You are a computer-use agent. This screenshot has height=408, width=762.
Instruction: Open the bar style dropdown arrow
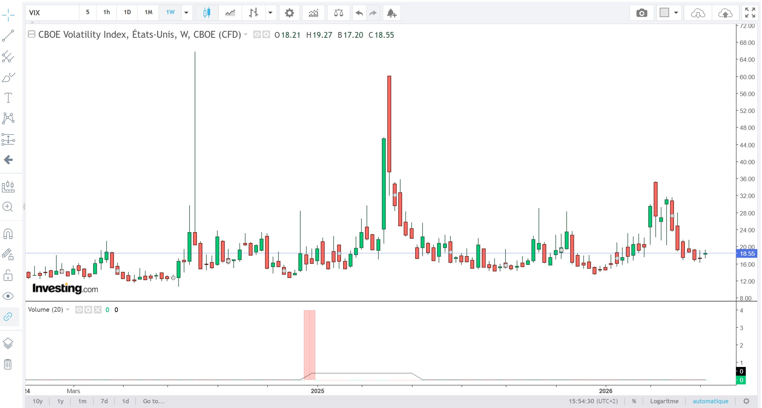(x=270, y=13)
